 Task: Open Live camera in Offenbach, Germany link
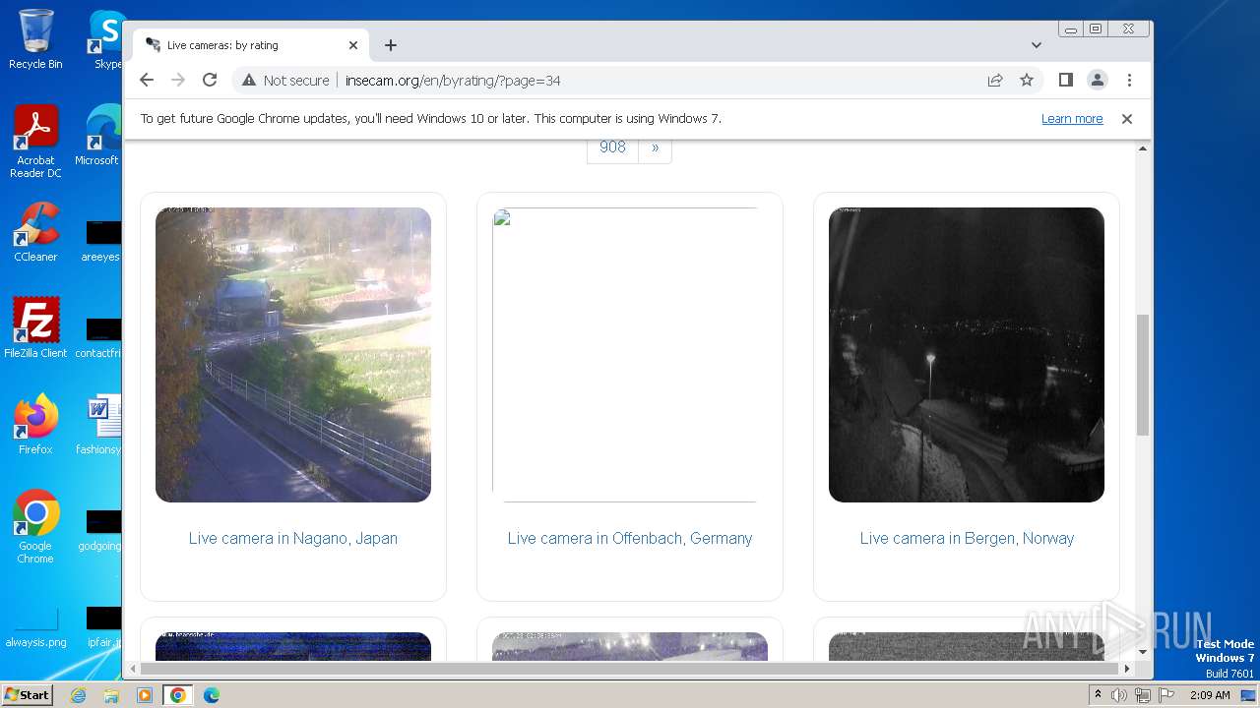(x=630, y=538)
